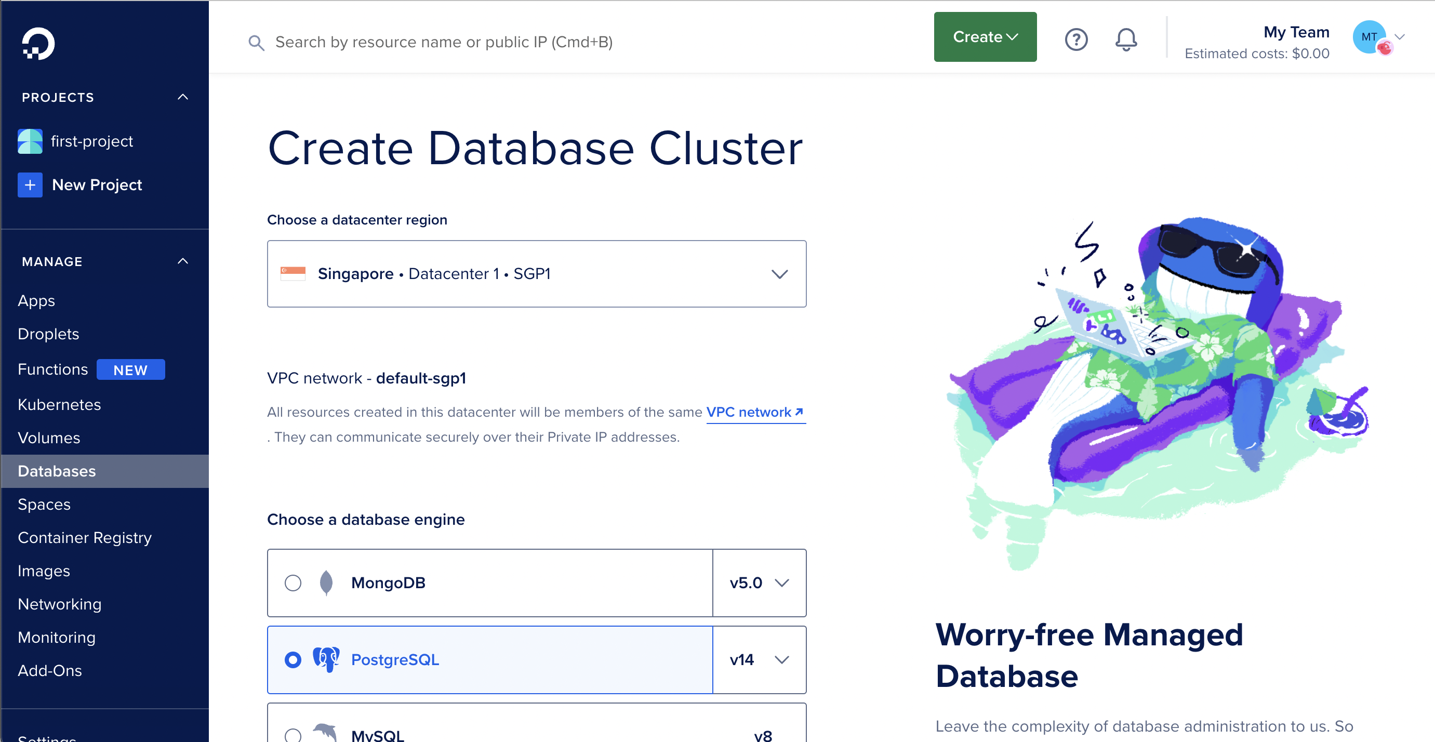The height and width of the screenshot is (742, 1435).
Task: Open Droplets in sidebar
Action: [x=48, y=334]
